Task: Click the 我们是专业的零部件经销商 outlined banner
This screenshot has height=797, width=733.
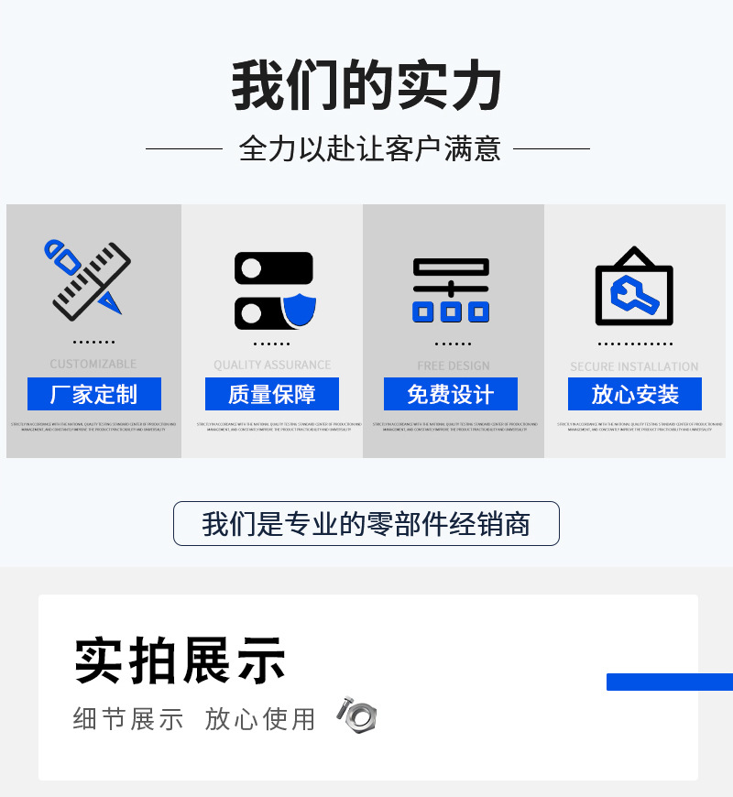Action: point(366,523)
